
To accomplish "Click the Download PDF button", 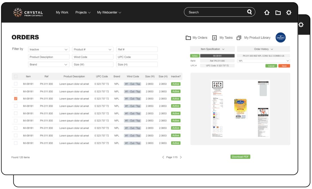I will [240, 157].
